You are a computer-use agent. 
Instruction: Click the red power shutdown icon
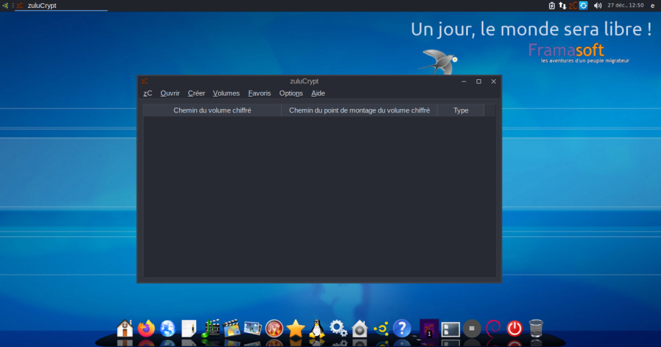coord(514,328)
